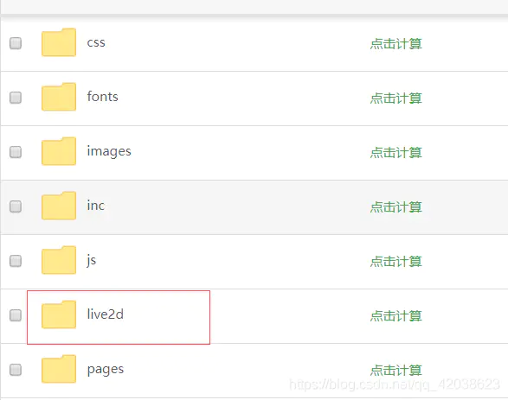Select the fonts row checkbox
Viewport: 508px width, 400px height.
click(16, 98)
